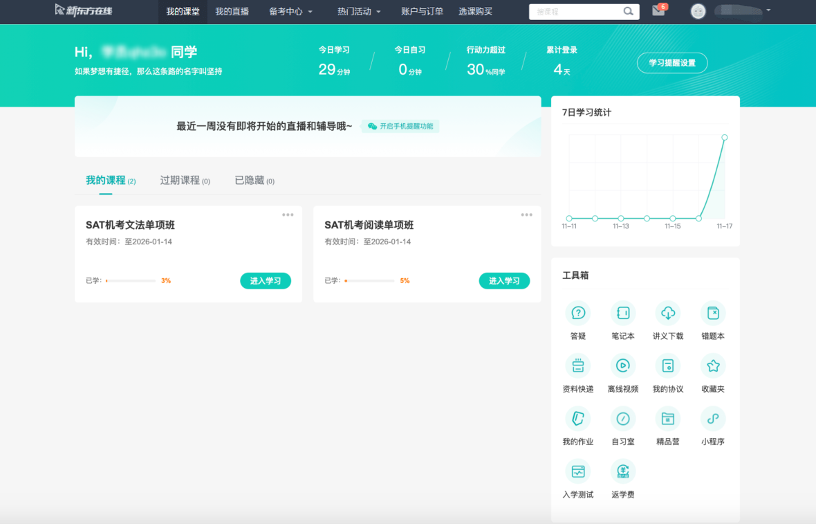Screen dimensions: 816x526
Task: Go to 我的直播 in navigation bar
Action: coord(232,12)
